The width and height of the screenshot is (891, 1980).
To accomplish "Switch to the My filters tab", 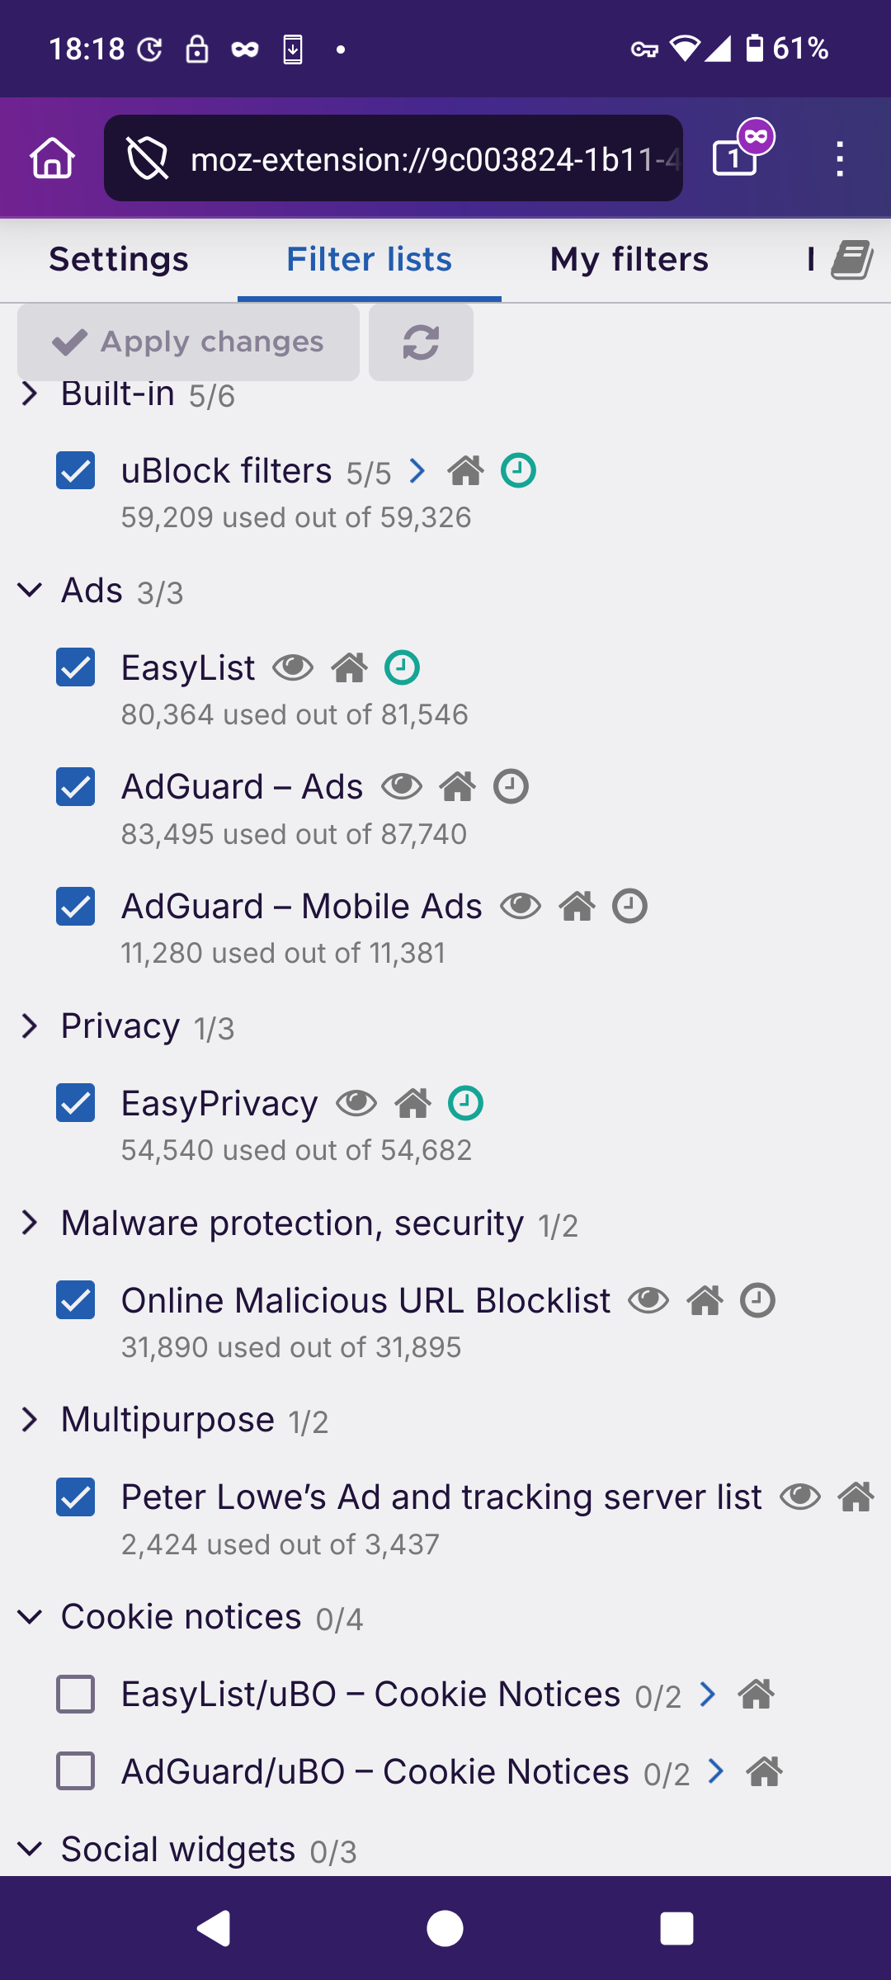I will [x=629, y=260].
